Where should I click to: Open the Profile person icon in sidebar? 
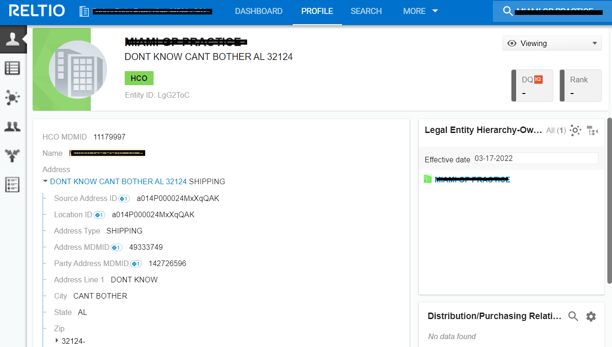[13, 40]
